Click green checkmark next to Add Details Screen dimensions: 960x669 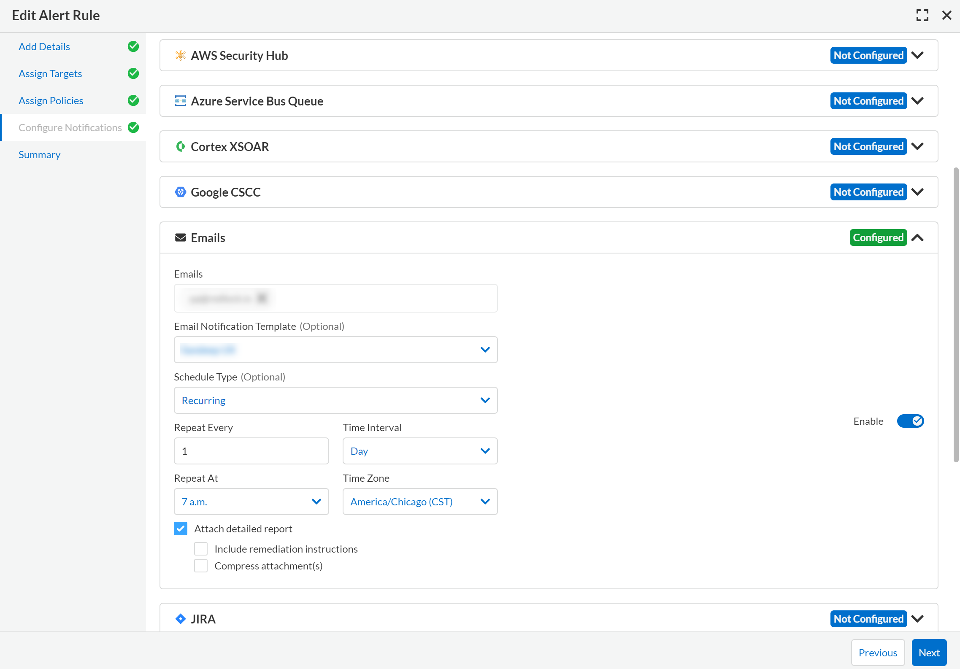[x=133, y=46]
